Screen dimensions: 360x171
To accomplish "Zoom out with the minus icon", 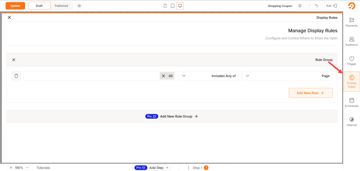I will 27,168.
